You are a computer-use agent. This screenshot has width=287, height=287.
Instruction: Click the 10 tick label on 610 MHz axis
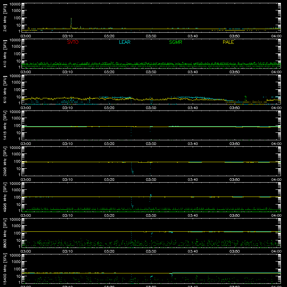[x=18, y=97]
